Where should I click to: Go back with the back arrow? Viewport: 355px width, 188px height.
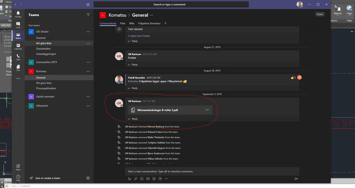tap(15, 4)
